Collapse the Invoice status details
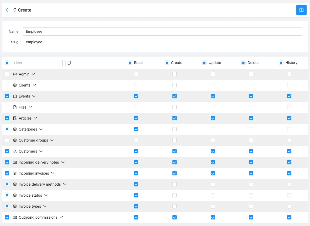Screen dimensions: 310x226 coord(46,195)
